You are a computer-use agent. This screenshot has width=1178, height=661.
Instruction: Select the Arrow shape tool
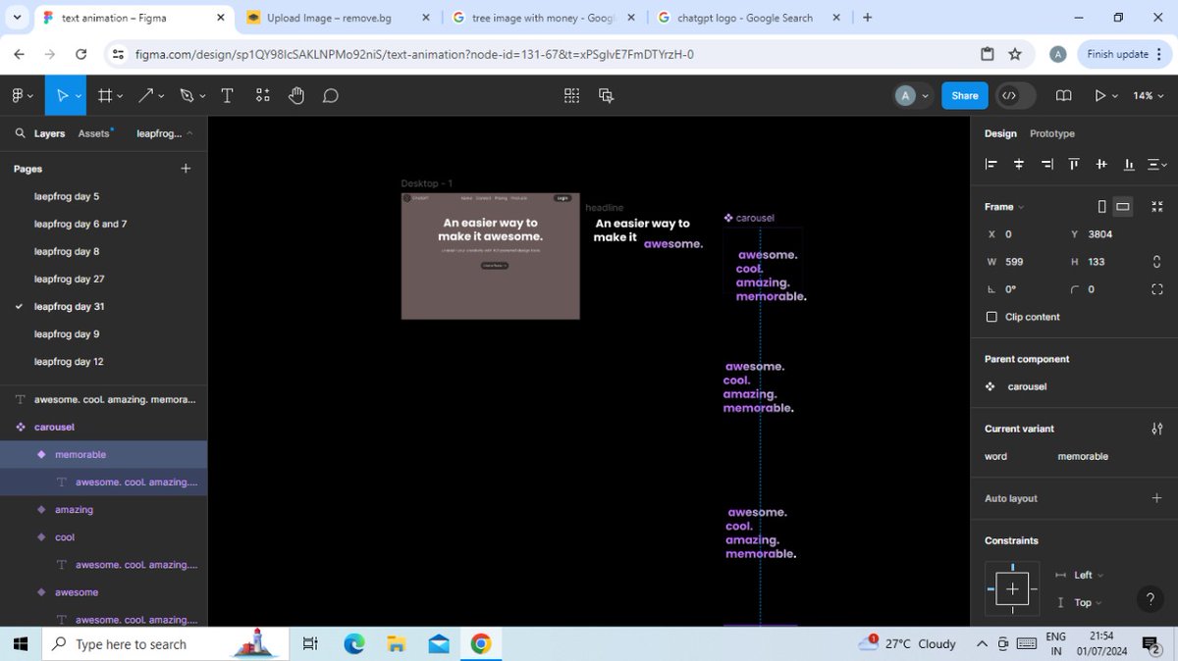pyautogui.click(x=145, y=95)
